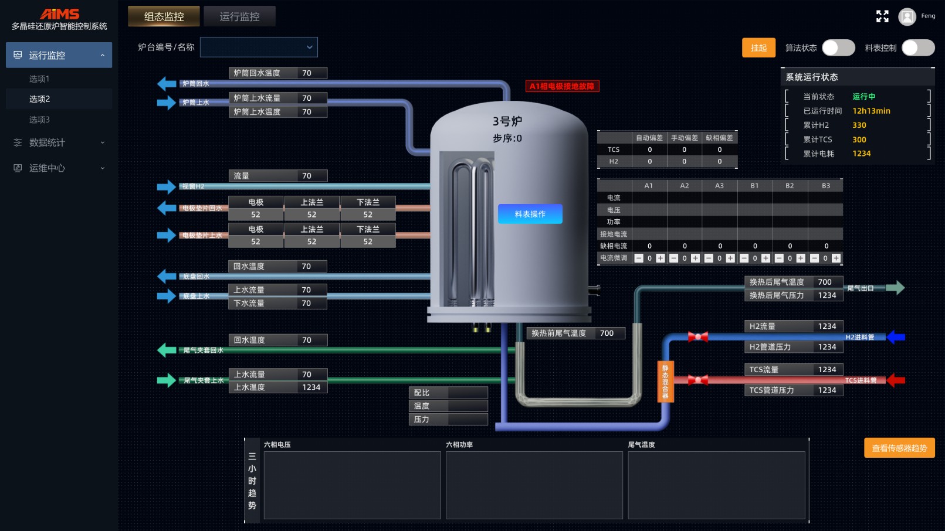The height and width of the screenshot is (531, 945).
Task: Increase B3 电流微调 with plus button
Action: point(836,258)
